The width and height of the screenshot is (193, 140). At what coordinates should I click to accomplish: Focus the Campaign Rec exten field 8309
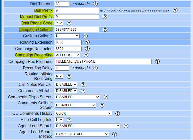coord(68,49)
